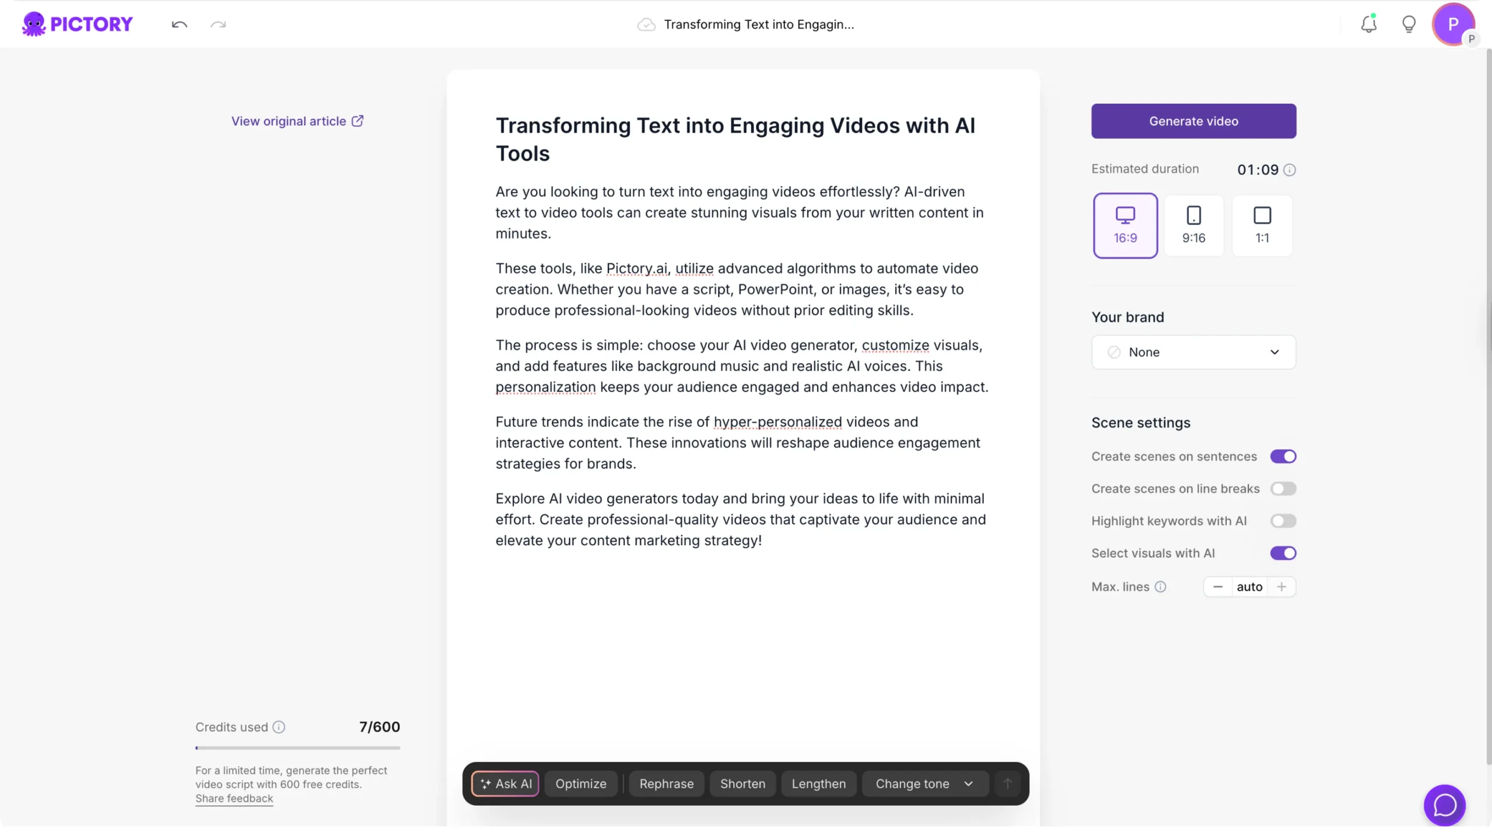Disable Create scenes on sentences toggle
The height and width of the screenshot is (833, 1492).
point(1283,457)
